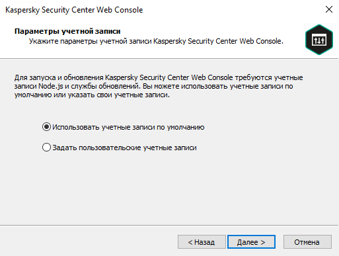This screenshot has height=256, width=339.
Task: Click the horizontal separator above the buttons
Action: pyautogui.click(x=169, y=226)
